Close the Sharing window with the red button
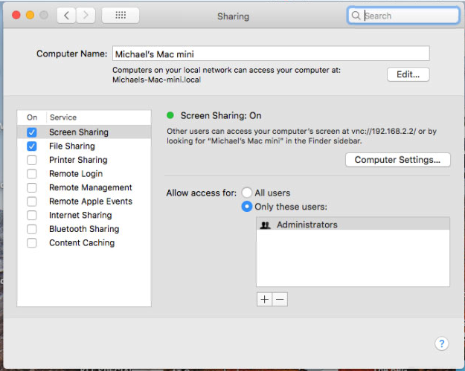This screenshot has width=465, height=371. point(16,15)
